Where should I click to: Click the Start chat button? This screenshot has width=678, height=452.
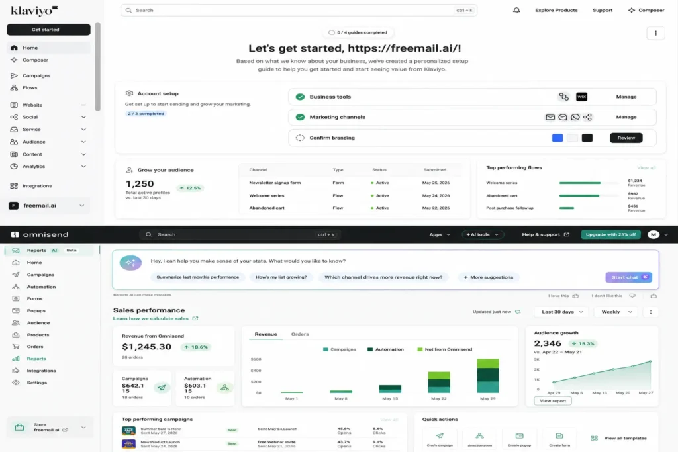629,277
